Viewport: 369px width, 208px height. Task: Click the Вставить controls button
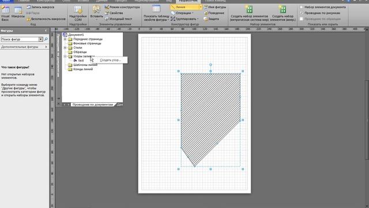(x=96, y=13)
